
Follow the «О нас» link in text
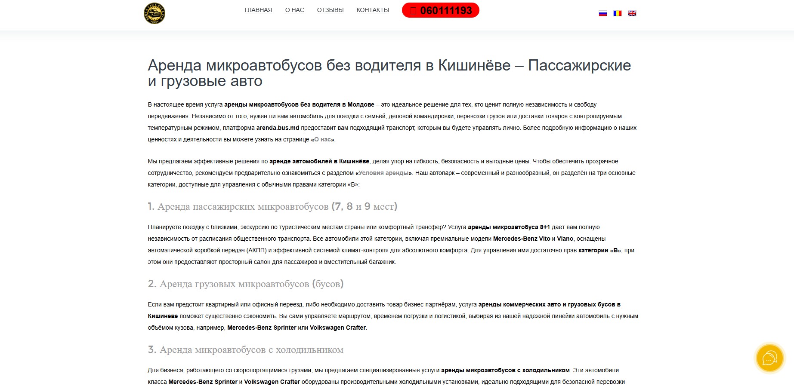click(x=323, y=139)
